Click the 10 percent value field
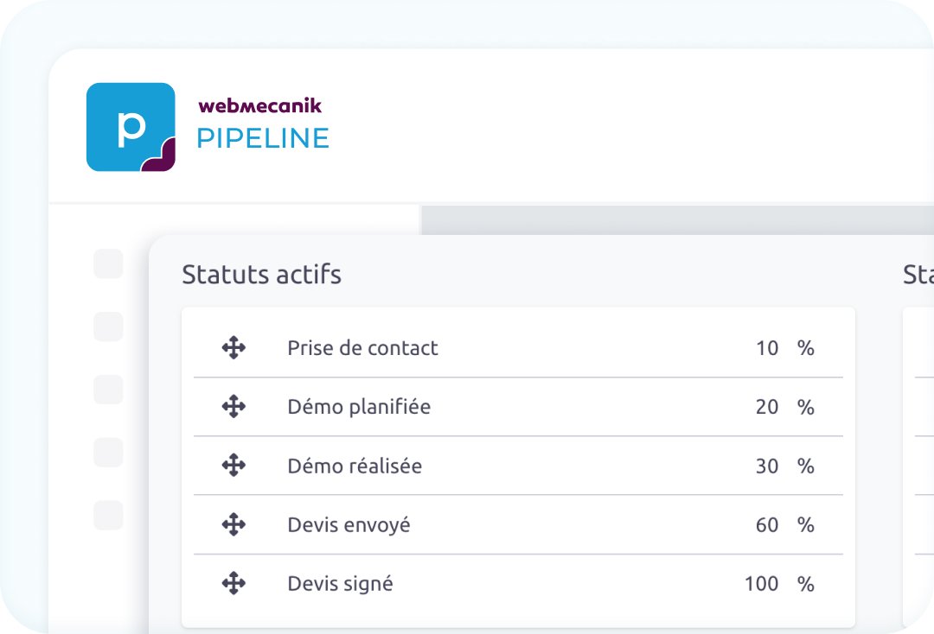 click(x=767, y=348)
